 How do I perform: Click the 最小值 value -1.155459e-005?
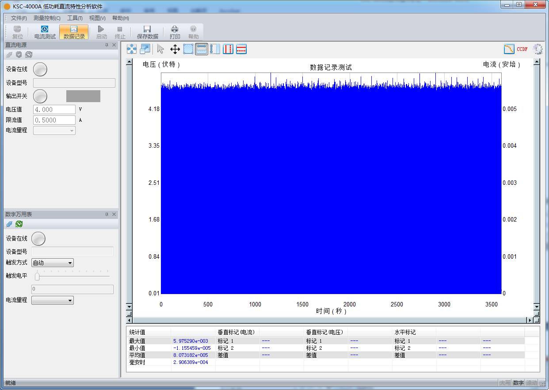point(192,348)
